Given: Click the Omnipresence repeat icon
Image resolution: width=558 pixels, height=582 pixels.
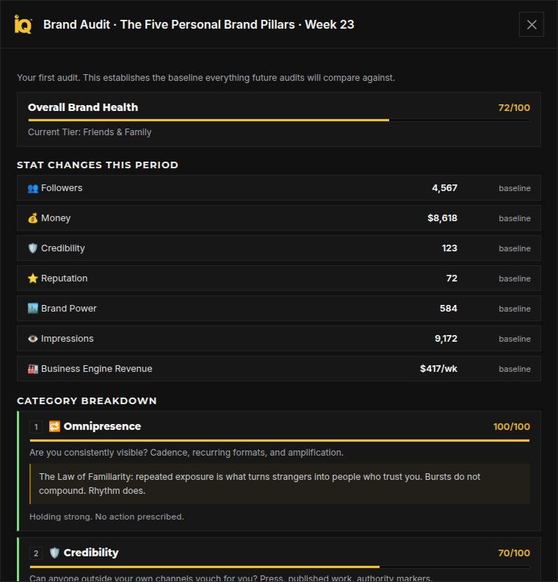Looking at the screenshot, I should (x=54, y=426).
